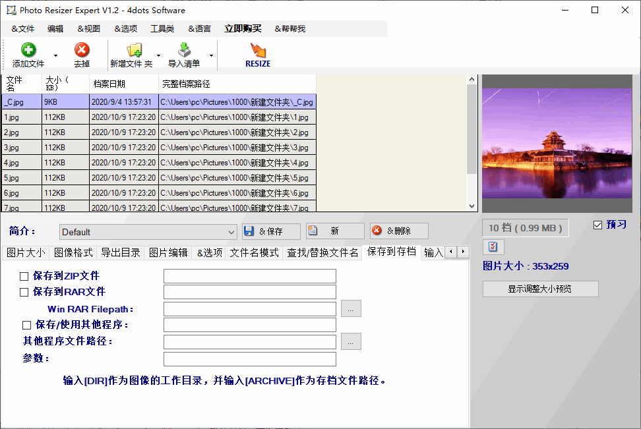Click the &保存 profile button
Image resolution: width=641 pixels, height=429 pixels.
(271, 231)
